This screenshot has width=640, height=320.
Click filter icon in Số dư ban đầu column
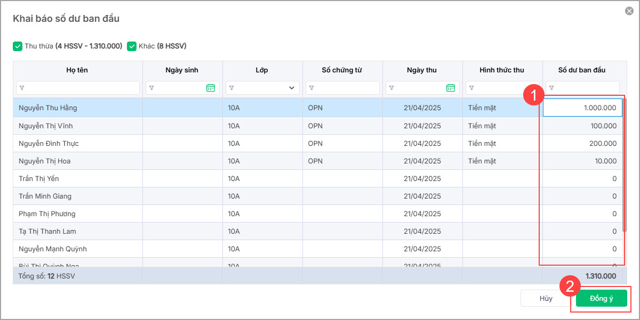pos(551,88)
